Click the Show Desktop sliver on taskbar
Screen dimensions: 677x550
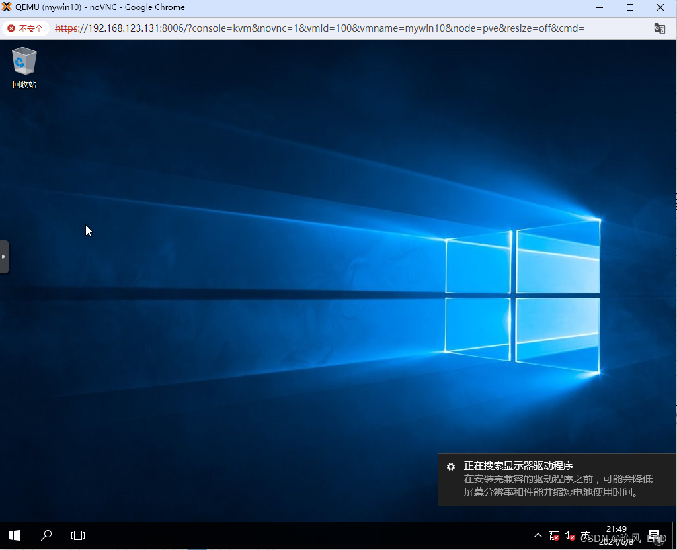(674, 535)
